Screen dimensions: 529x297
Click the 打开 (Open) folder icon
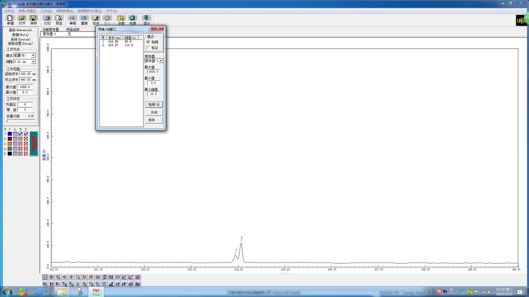[x=22, y=20]
